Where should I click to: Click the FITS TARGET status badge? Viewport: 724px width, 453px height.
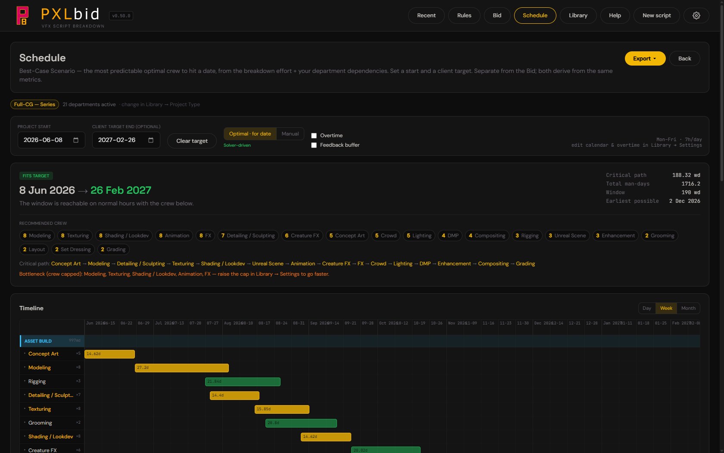[36, 176]
